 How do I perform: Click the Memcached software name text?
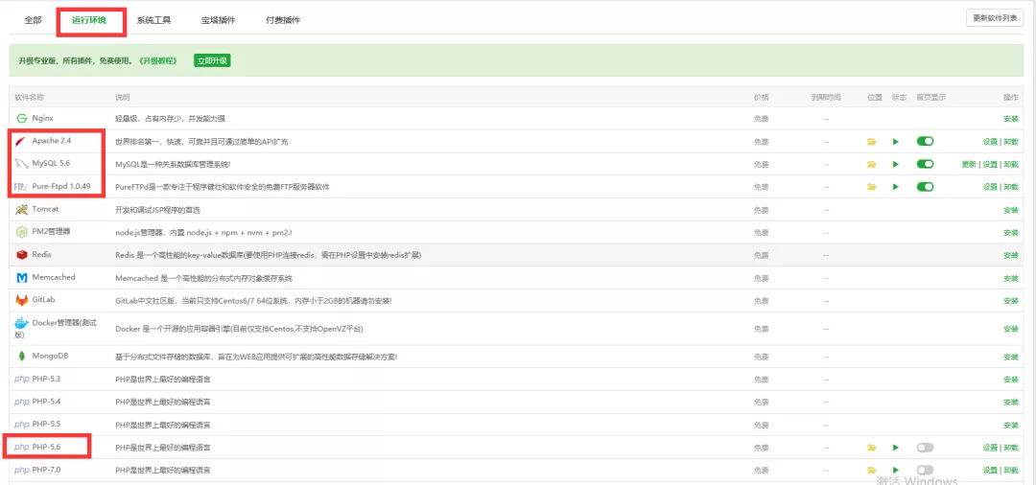[x=54, y=277]
